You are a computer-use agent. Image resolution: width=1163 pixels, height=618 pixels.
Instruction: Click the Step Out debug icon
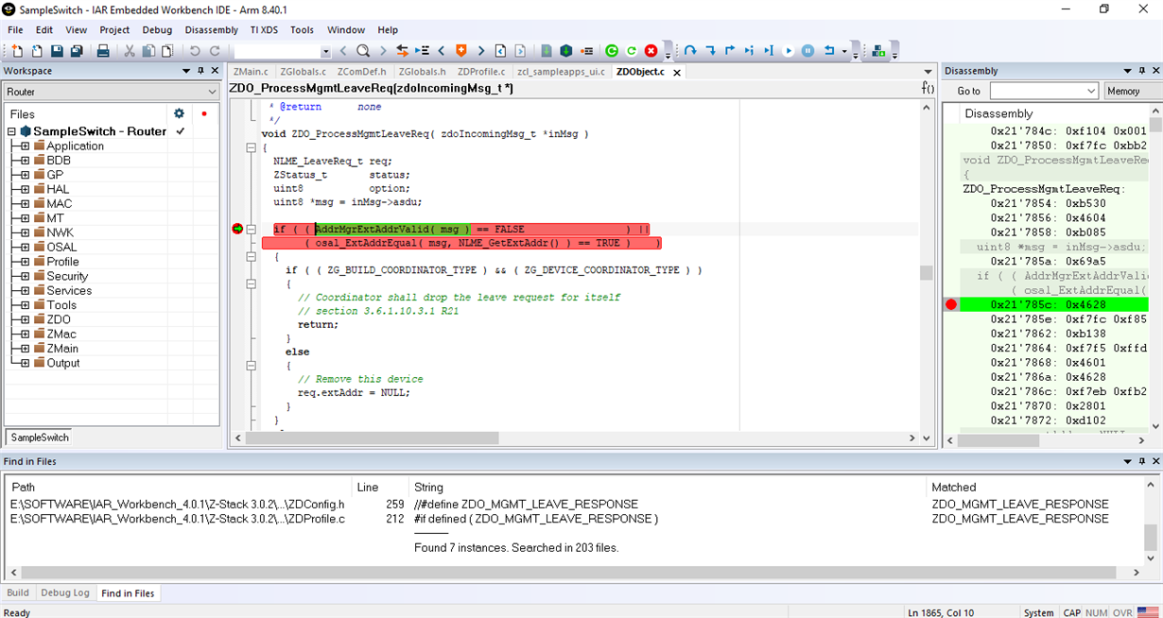pos(729,51)
